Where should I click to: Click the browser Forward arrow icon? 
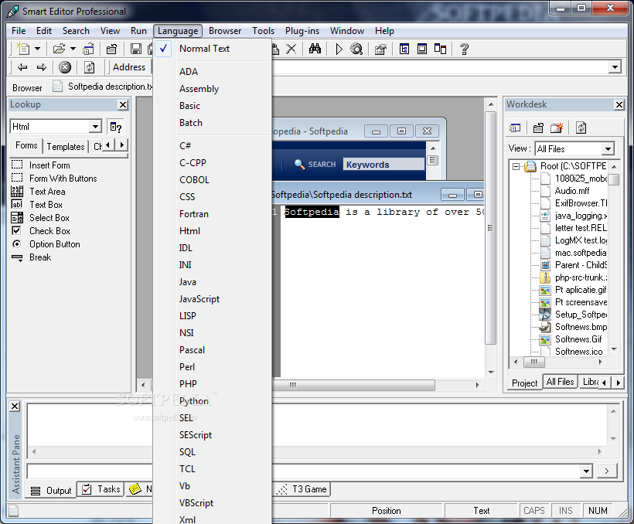pyautogui.click(x=42, y=67)
